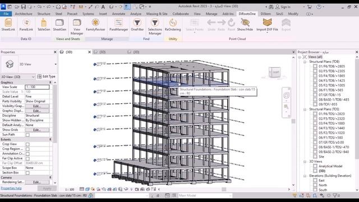
Task: Collapse Structural Plans (TOB) tree node
Action: (x=305, y=62)
